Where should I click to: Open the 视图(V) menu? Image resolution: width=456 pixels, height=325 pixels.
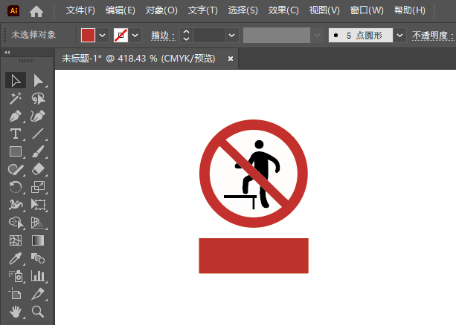click(324, 10)
